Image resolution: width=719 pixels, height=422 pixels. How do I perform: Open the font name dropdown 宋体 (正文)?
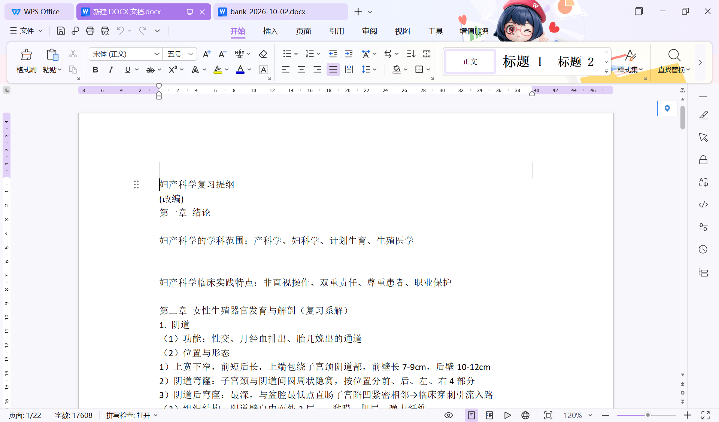coord(125,54)
